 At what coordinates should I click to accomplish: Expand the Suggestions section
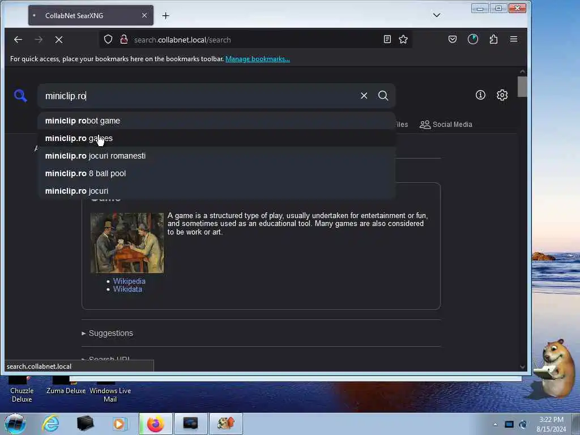pyautogui.click(x=107, y=333)
